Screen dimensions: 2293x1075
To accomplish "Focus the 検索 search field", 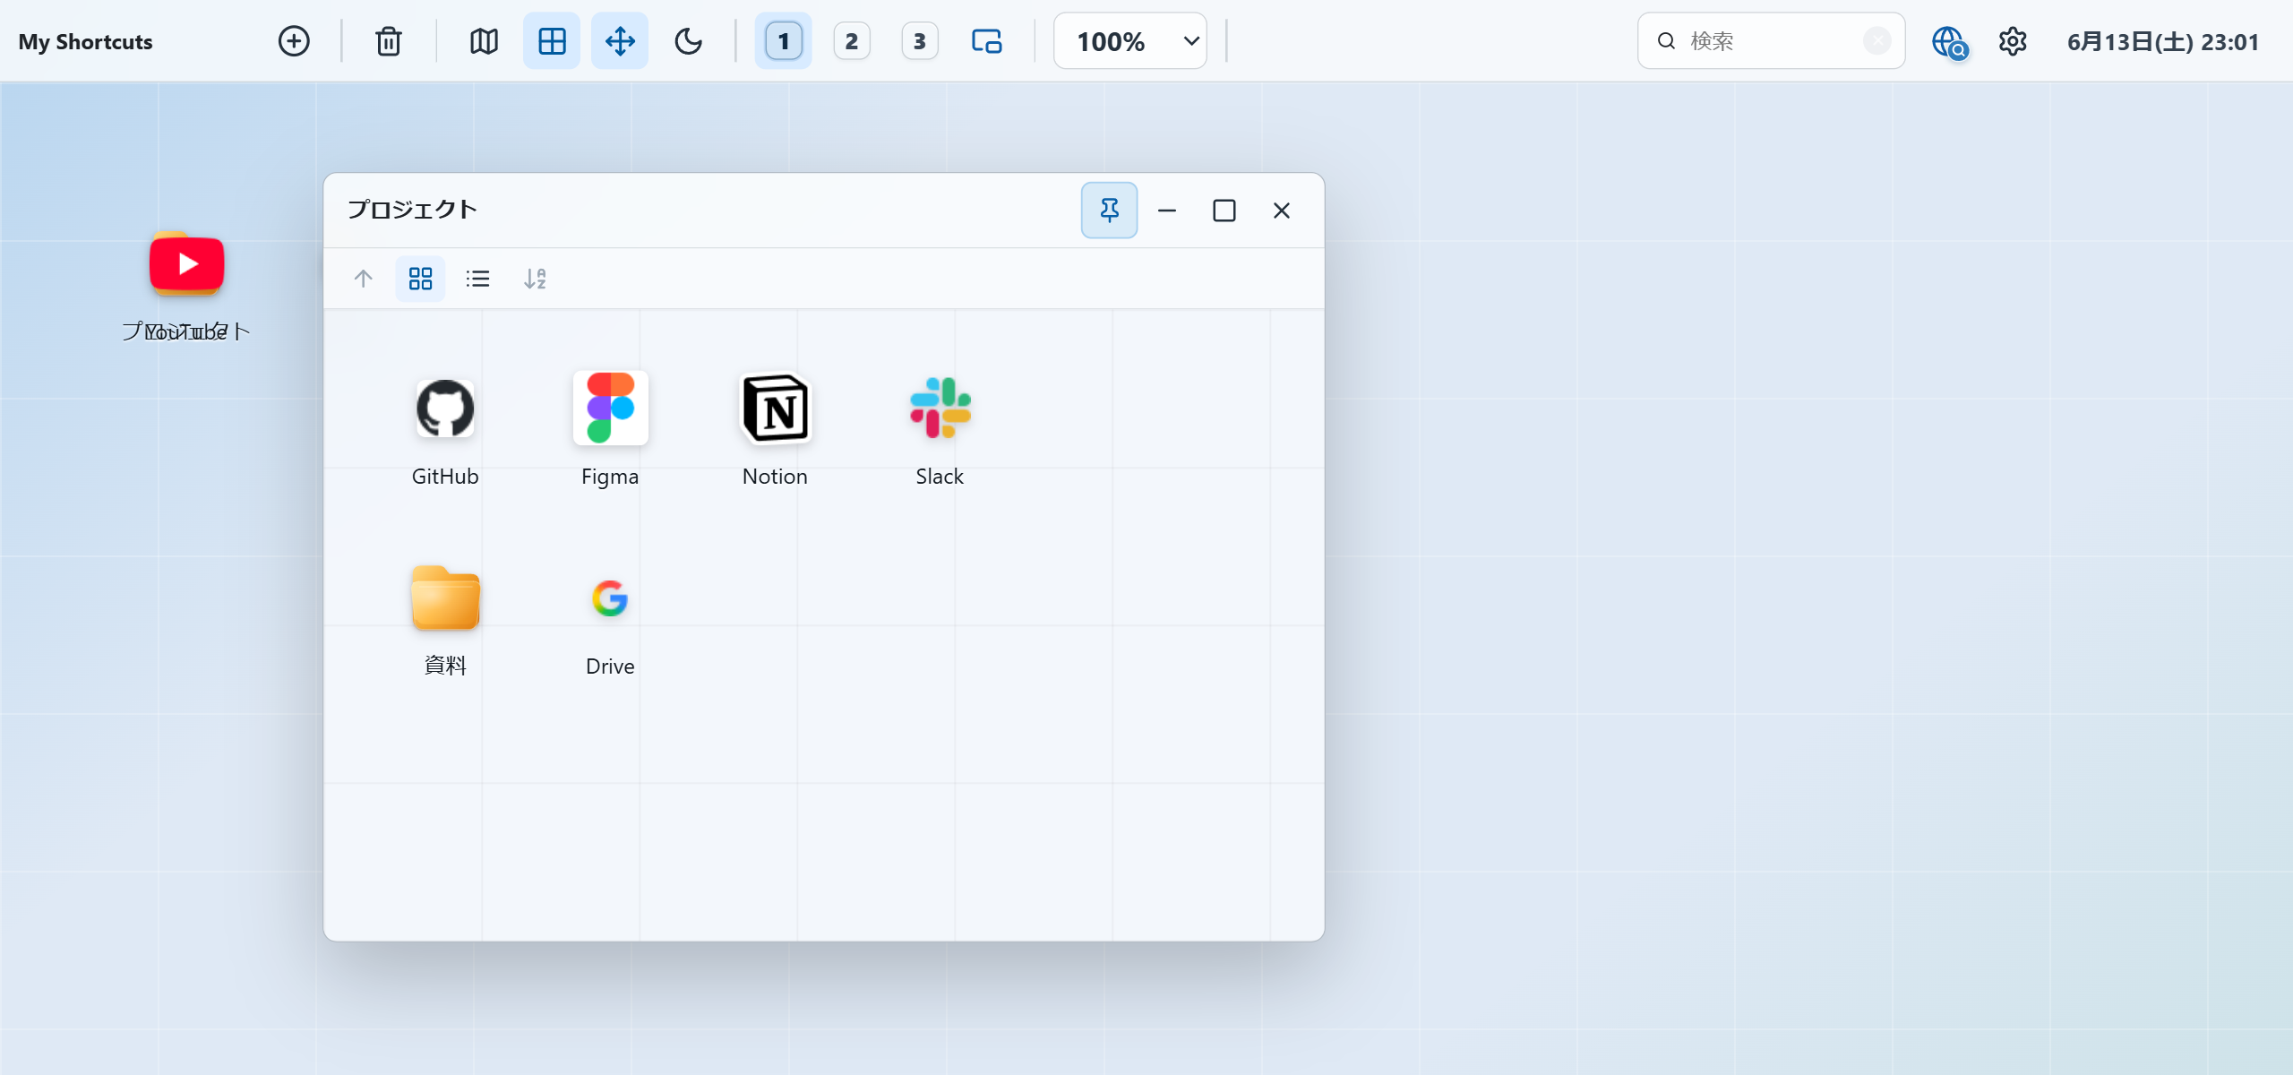I will click(1772, 41).
